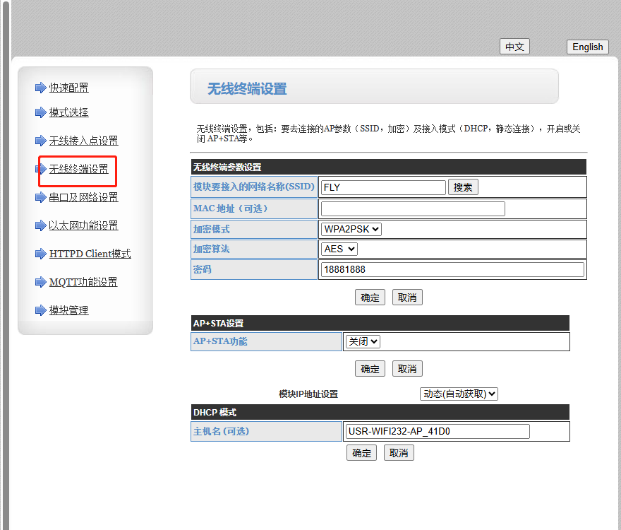The height and width of the screenshot is (530, 621).
Task: Open the 无线终端设置 menu link
Action: pyautogui.click(x=79, y=170)
